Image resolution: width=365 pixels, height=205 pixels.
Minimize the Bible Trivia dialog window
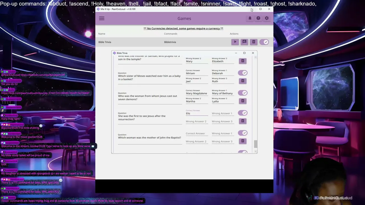point(236,53)
